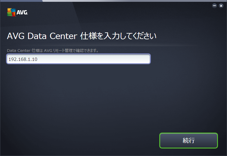227x156 pixels.
Task: Click the Data Center 仕様は AVG リモート管理 hint label
Action: click(x=53, y=50)
